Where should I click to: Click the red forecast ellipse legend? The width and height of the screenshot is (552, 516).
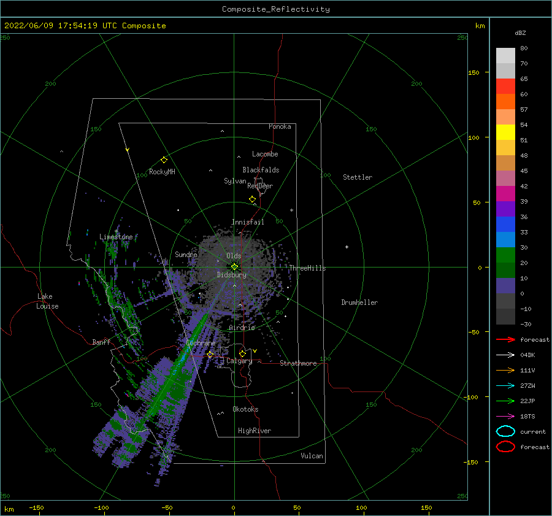point(505,447)
